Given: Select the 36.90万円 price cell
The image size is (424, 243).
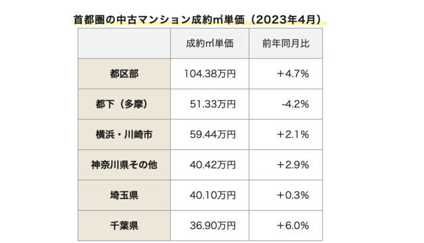Looking at the screenshot, I should point(209,225).
